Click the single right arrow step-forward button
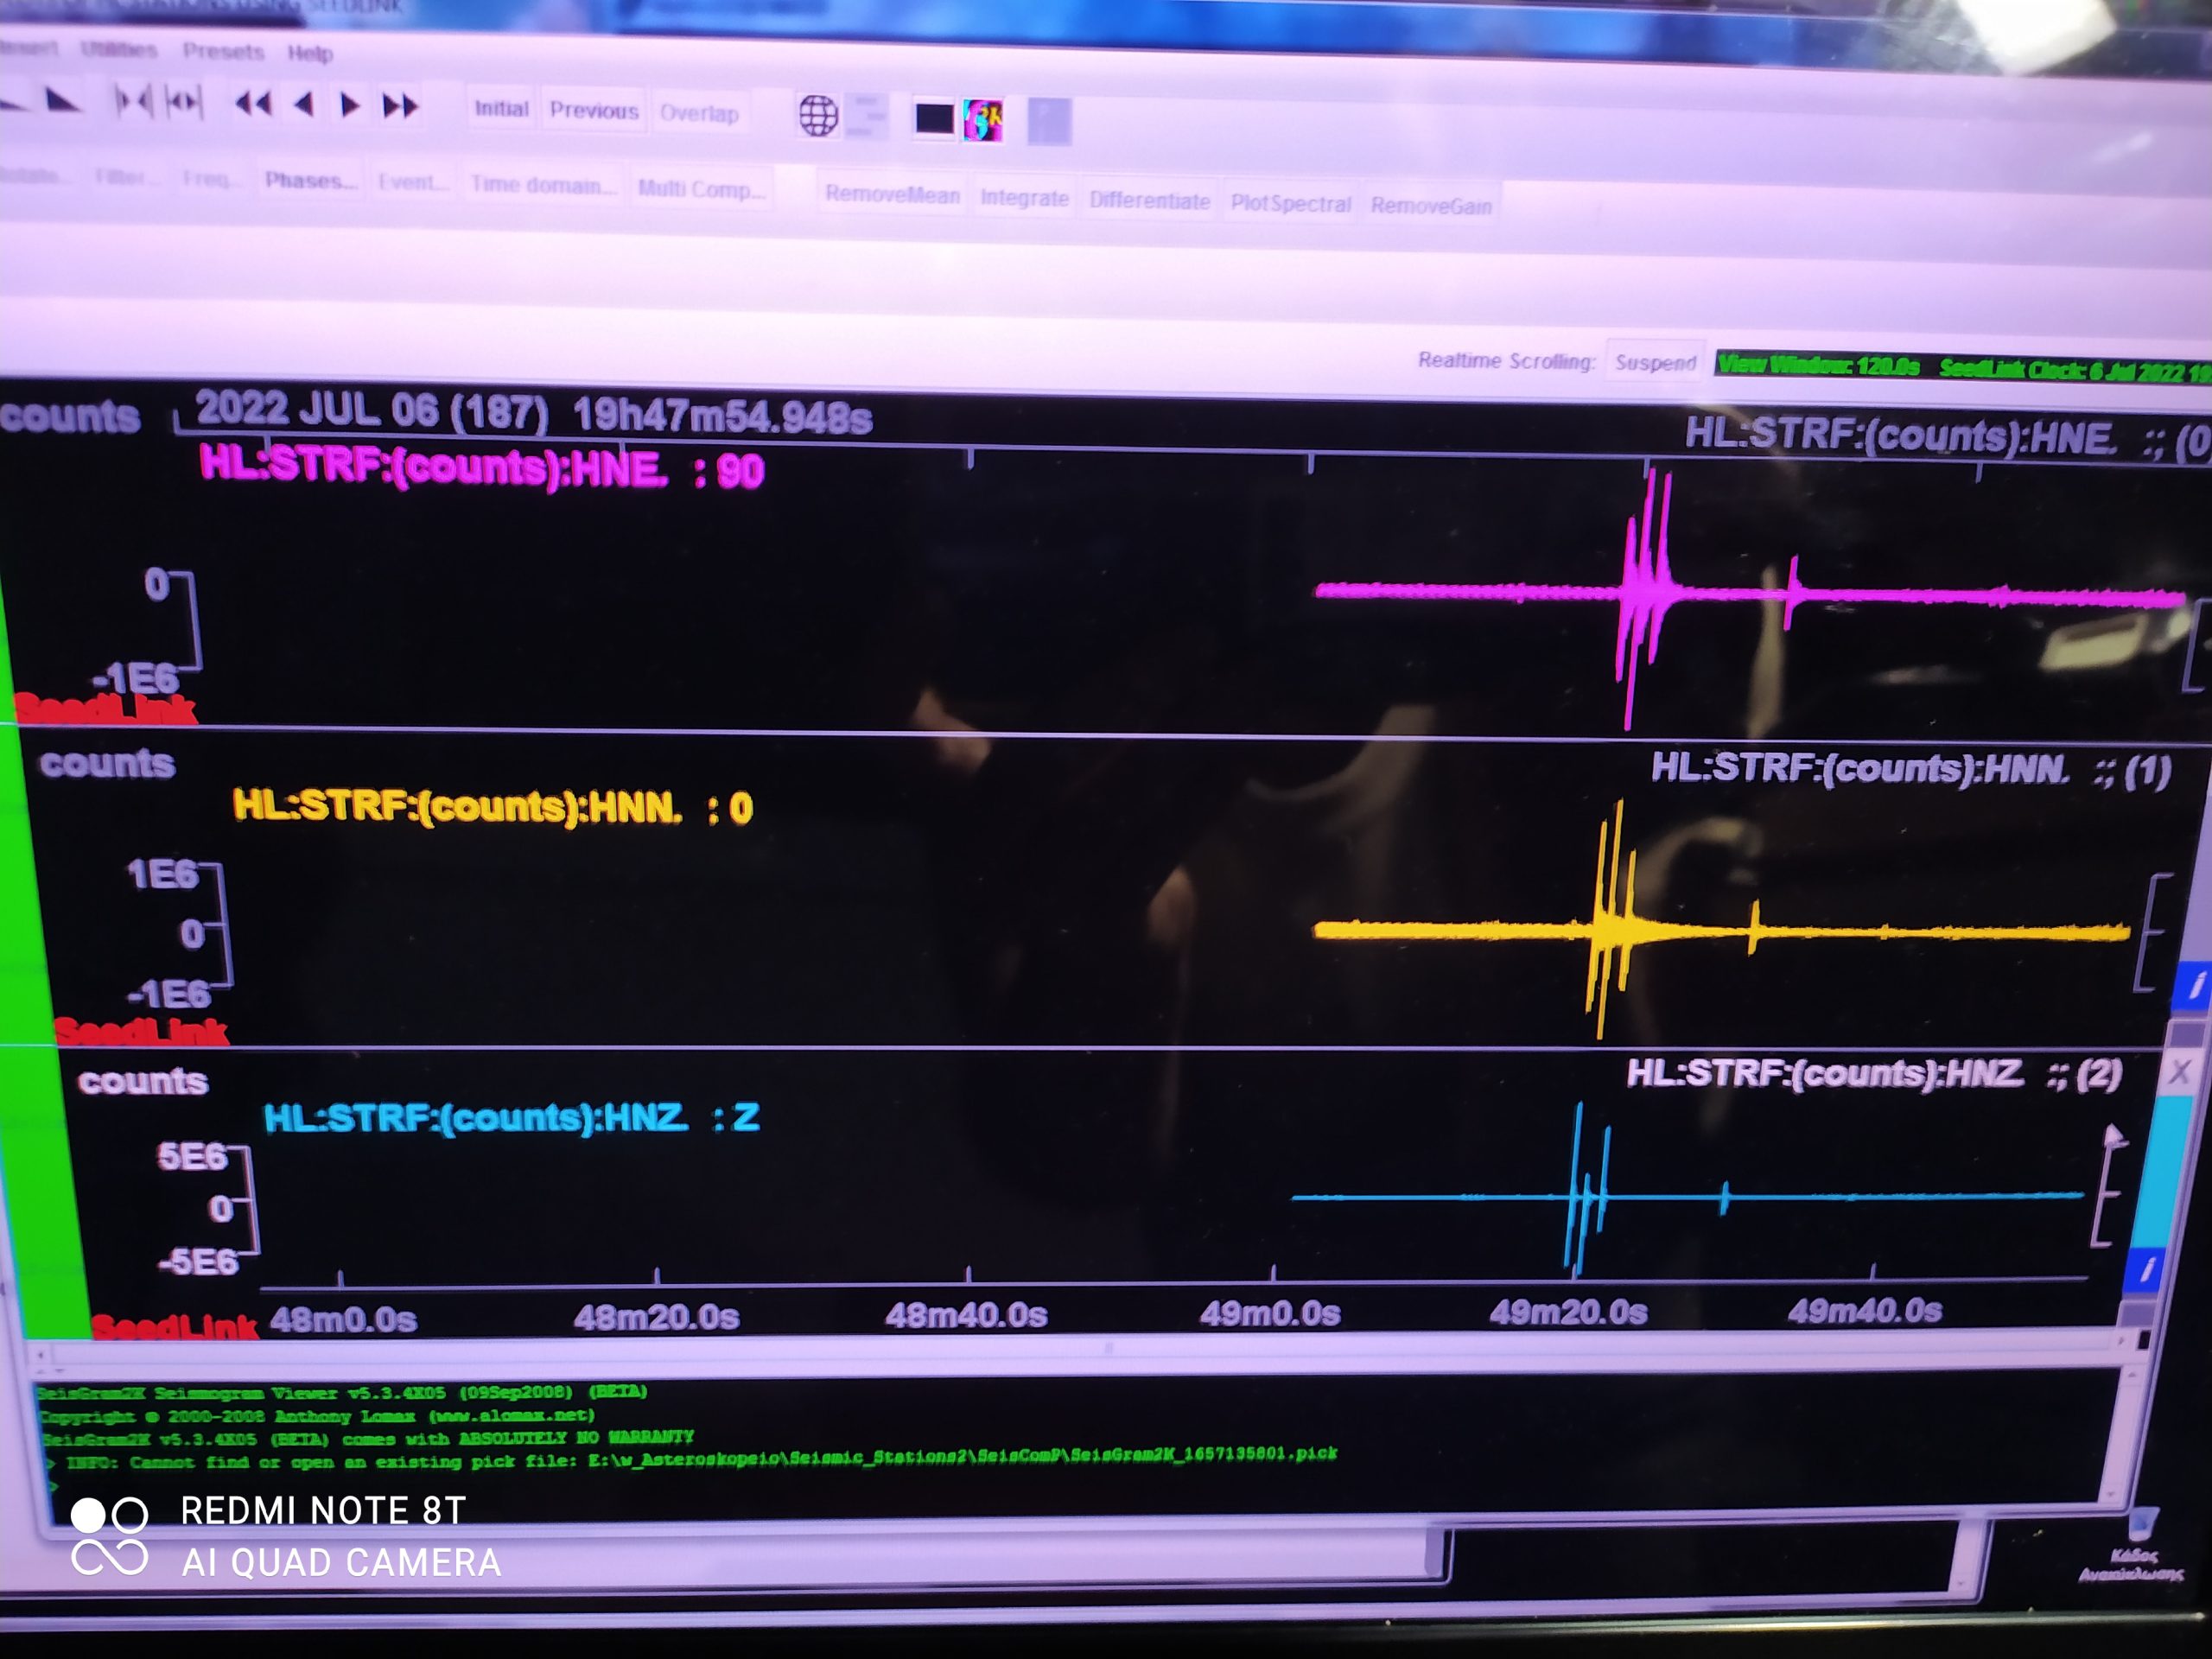This screenshot has height=1659, width=2212. pyautogui.click(x=349, y=105)
